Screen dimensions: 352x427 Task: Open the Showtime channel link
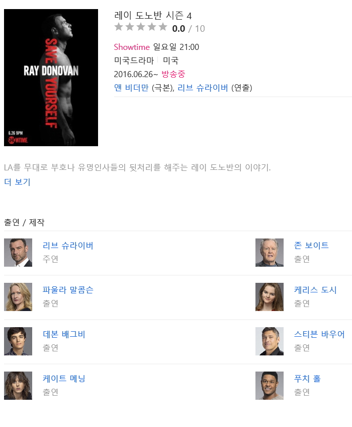coord(132,47)
